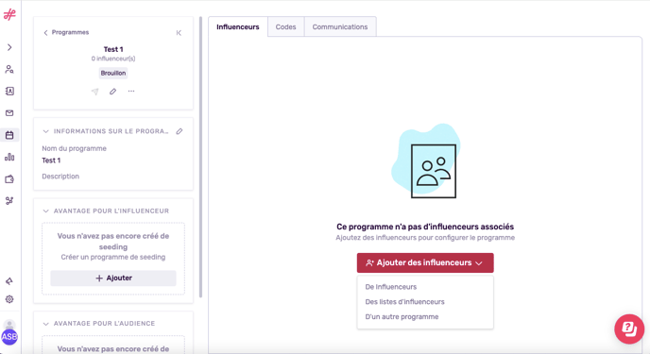Open Ajouter des influenceurs dropdown button
The width and height of the screenshot is (650, 354).
(x=425, y=263)
